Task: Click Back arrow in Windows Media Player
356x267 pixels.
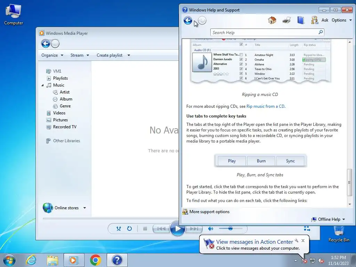Action: [x=46, y=43]
